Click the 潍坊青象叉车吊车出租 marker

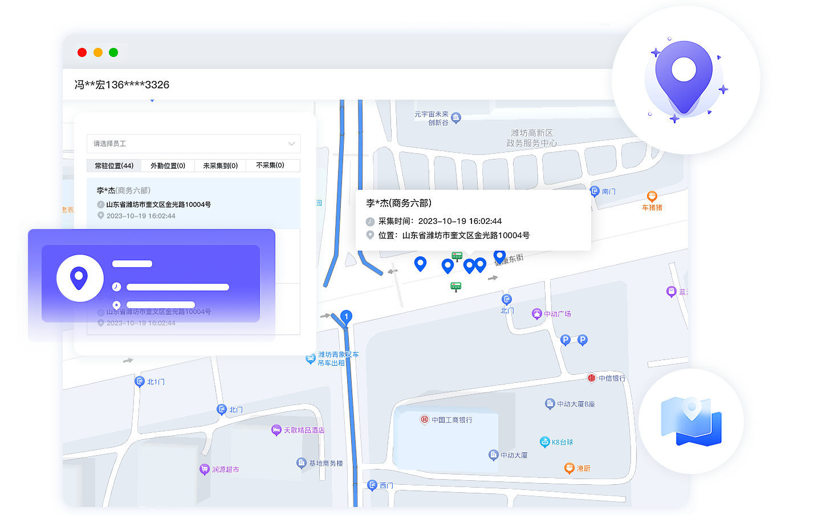click(x=311, y=358)
